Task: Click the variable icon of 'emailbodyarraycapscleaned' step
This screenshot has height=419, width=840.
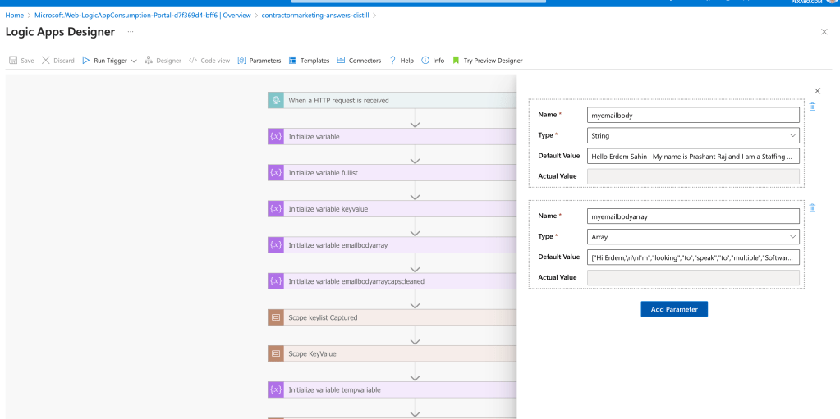Action: pos(276,281)
